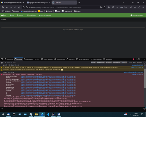The width and height of the screenshot is (146, 155).
Task: Open the GENEXUS bookmarks folder
Action: click(6, 11)
